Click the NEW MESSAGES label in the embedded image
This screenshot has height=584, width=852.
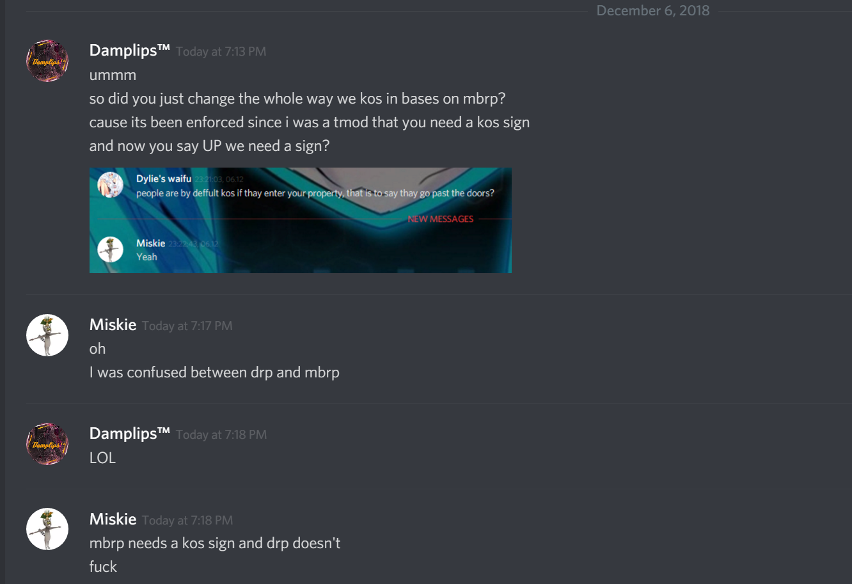click(441, 219)
